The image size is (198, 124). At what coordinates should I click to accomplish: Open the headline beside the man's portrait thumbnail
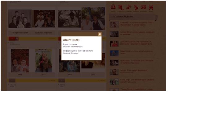coord(133,71)
